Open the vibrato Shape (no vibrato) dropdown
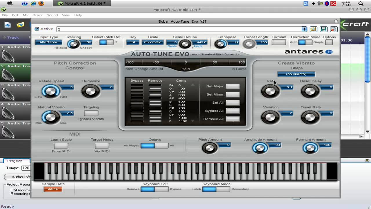This screenshot has height=209, width=371. click(296, 74)
